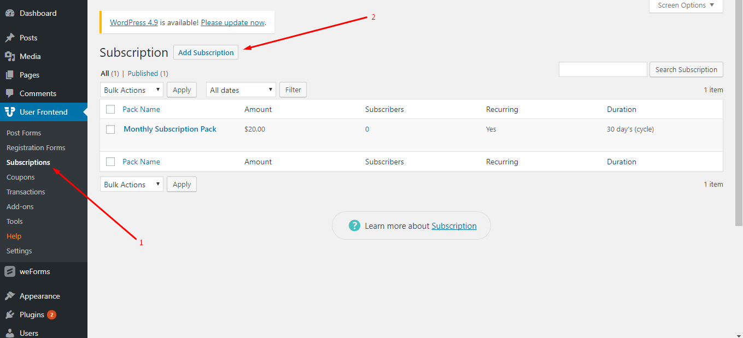
Task: Open the Learn more Subscription link
Action: pyautogui.click(x=454, y=226)
